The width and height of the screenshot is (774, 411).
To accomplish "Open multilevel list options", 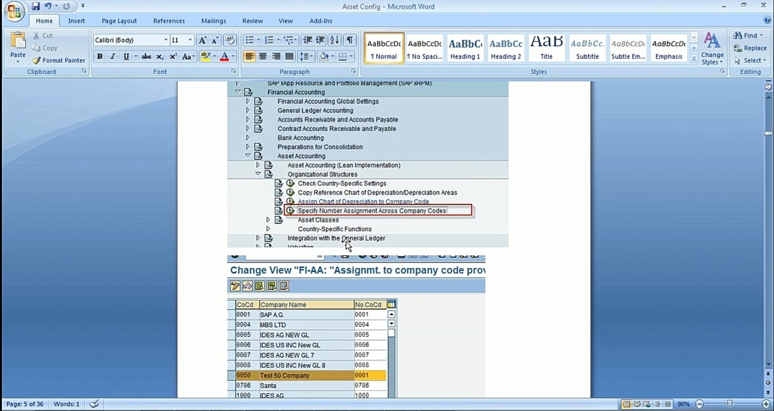I will (290, 40).
